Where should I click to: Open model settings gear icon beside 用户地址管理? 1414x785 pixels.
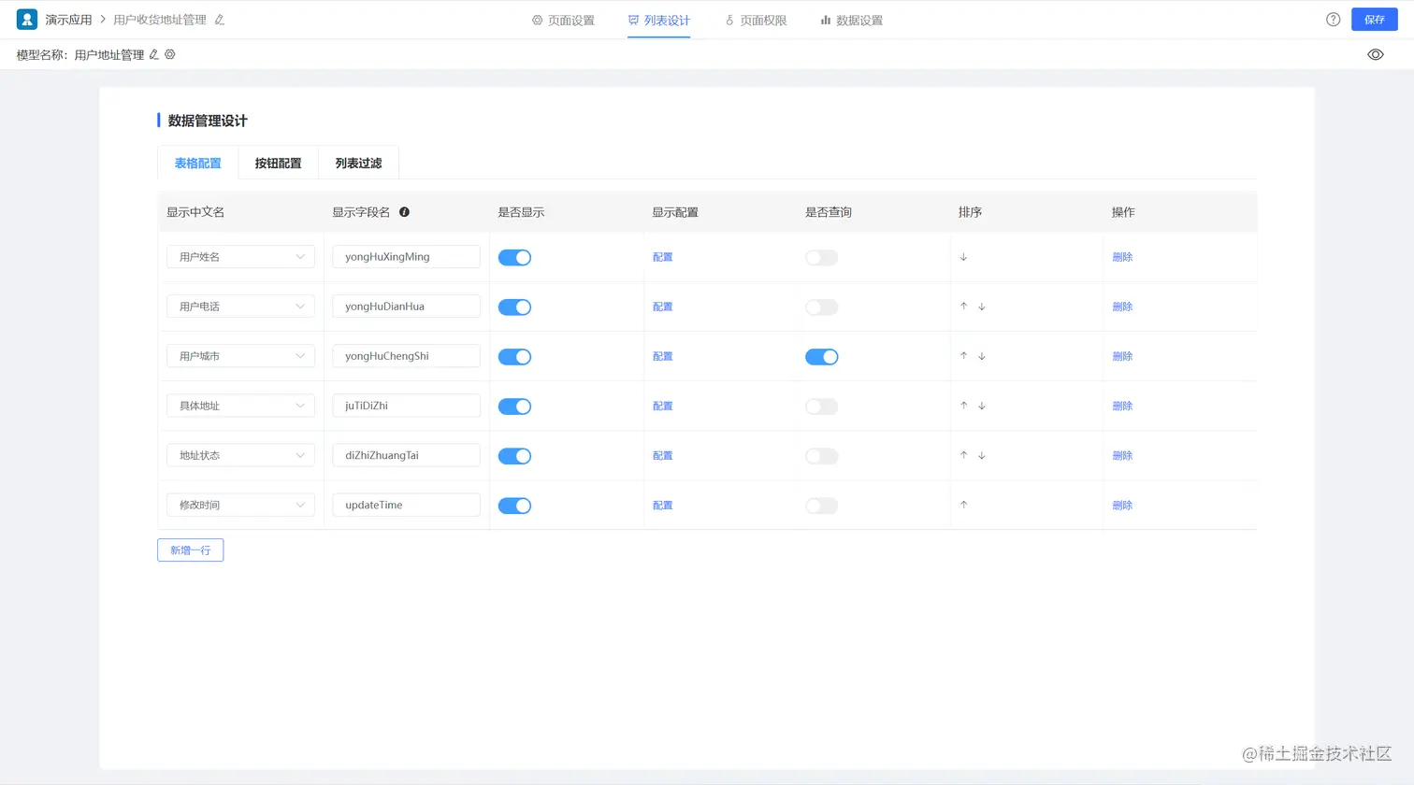point(170,54)
